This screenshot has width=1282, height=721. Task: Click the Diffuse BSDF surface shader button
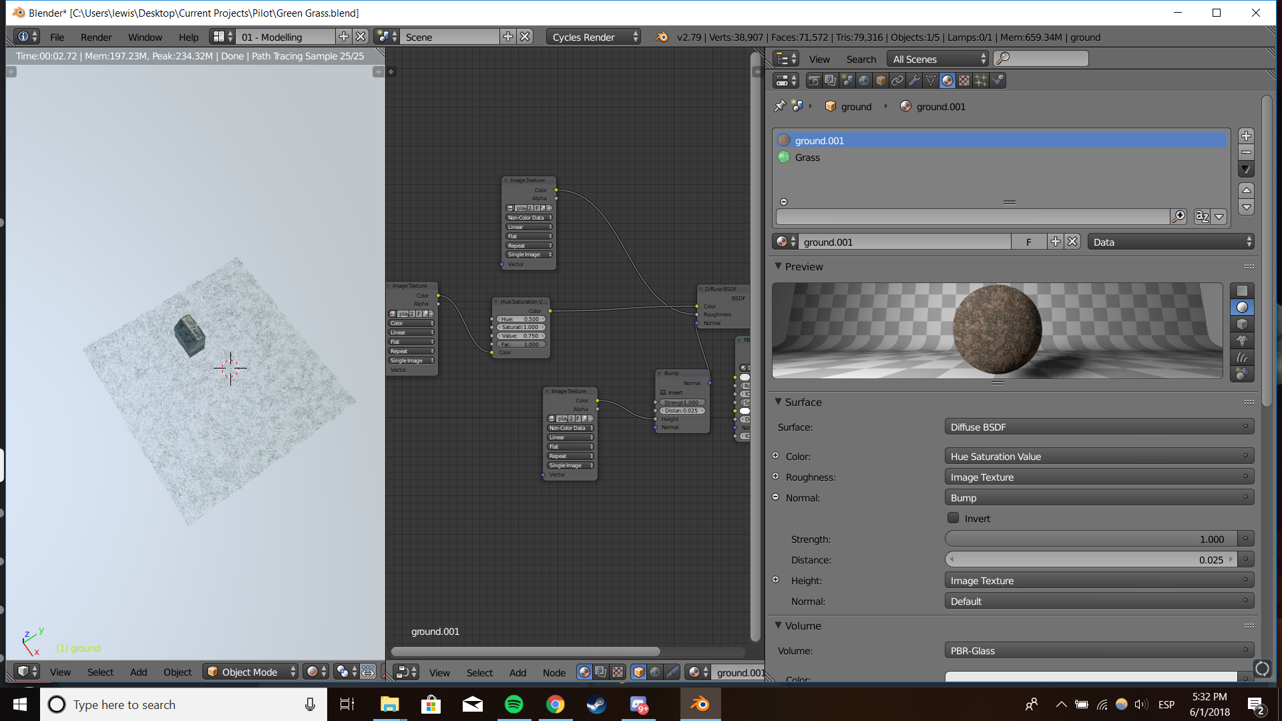click(1098, 427)
